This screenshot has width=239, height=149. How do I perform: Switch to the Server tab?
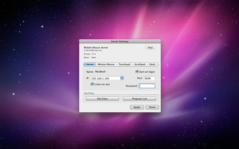[90, 64]
